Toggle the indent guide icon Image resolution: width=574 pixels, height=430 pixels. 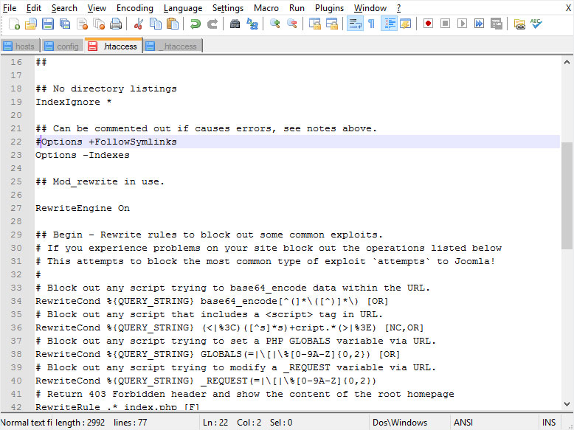[390, 24]
